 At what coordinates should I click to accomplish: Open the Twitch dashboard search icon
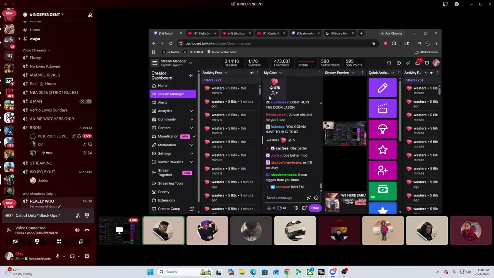click(389, 63)
